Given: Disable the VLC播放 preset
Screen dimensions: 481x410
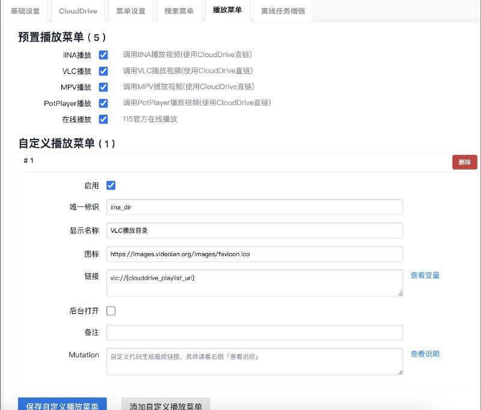Looking at the screenshot, I should (x=104, y=70).
